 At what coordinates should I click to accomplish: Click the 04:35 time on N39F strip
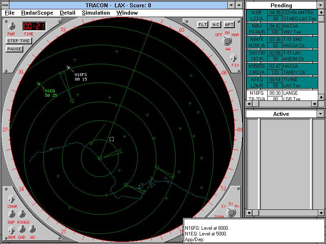point(275,13)
